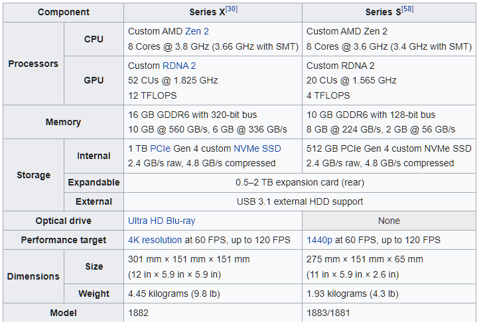The height and width of the screenshot is (322, 479).
Task: Open the 1440p link
Action: pyautogui.click(x=319, y=241)
